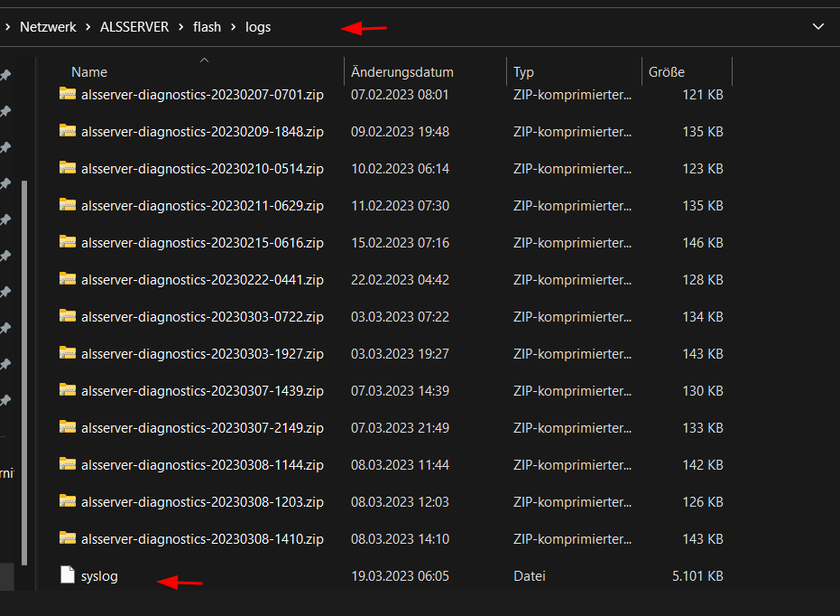The image size is (840, 616).
Task: Select the syslog file name
Action: [99, 576]
